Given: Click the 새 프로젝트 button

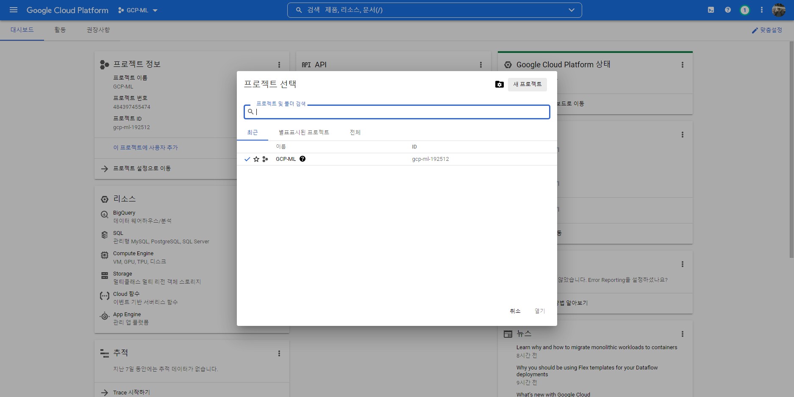Looking at the screenshot, I should (527, 84).
